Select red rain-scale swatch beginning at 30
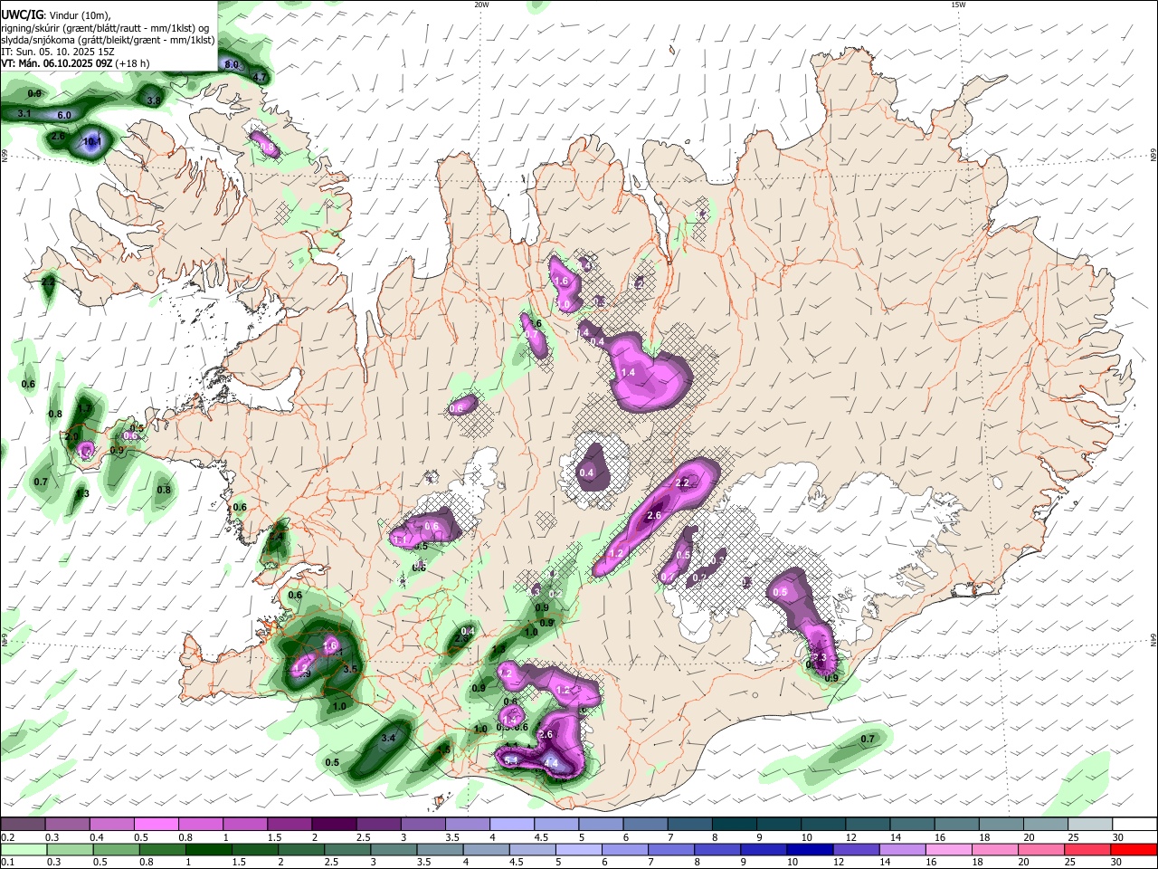This screenshot has height=869, width=1158. 1133,850
